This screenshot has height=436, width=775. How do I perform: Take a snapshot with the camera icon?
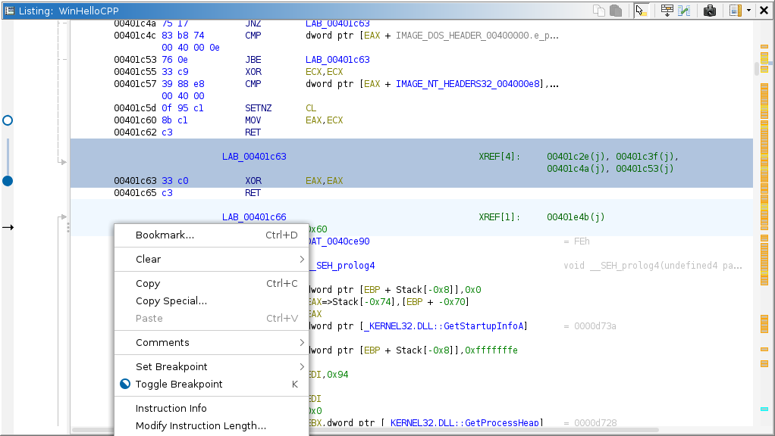pyautogui.click(x=710, y=11)
